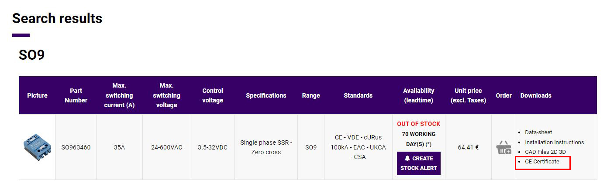Click Max. switching voltage column header
The width and height of the screenshot is (607, 190).
click(x=166, y=95)
